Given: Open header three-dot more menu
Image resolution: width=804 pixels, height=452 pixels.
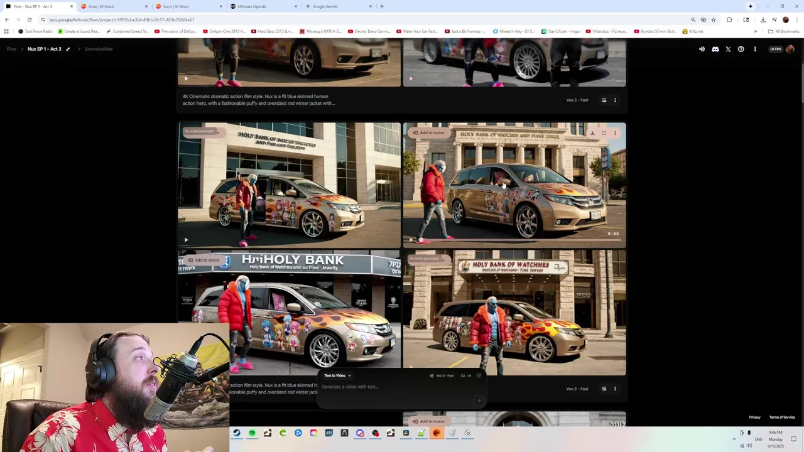Looking at the screenshot, I should click(755, 49).
